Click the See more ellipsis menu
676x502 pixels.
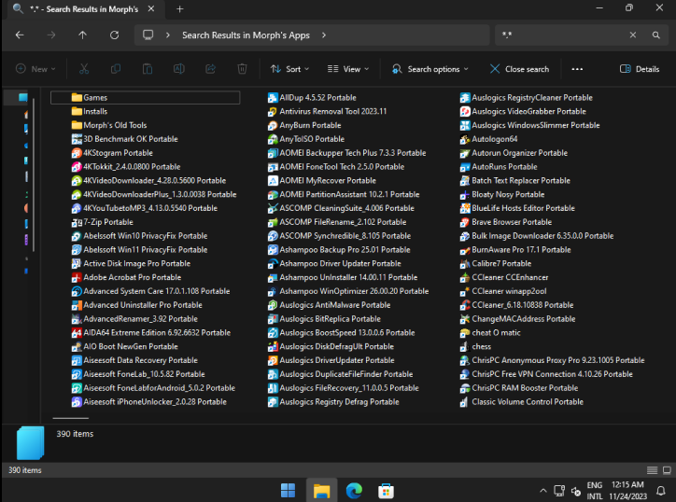pos(577,69)
